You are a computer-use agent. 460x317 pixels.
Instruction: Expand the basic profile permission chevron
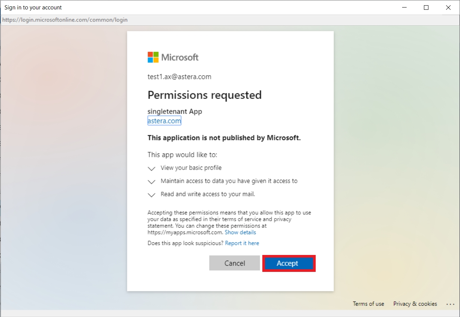151,168
